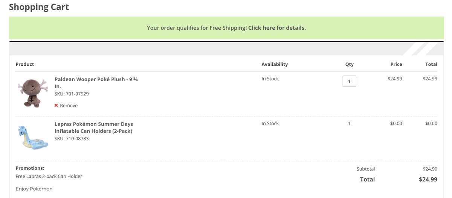Click the bold $24.99 order total

[428, 180]
